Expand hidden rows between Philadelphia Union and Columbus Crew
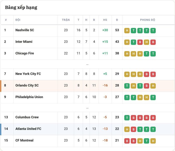 click(x=87, y=108)
